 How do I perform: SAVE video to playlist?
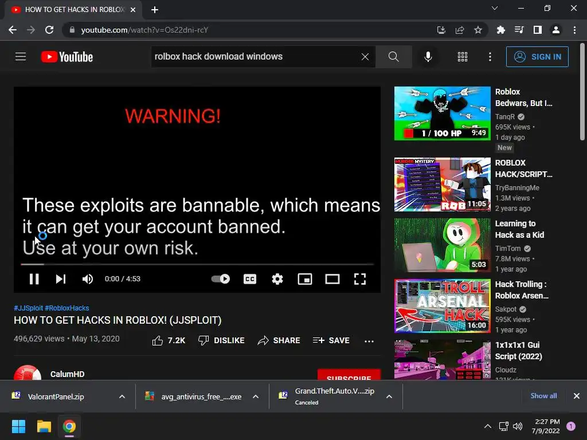331,340
